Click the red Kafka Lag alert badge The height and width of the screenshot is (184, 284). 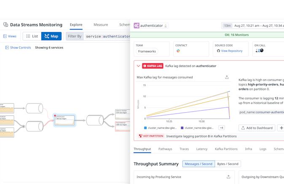153,66
